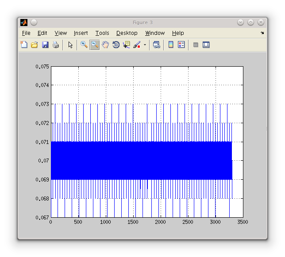Click the toolbar dock arrow at far right

coord(262,33)
